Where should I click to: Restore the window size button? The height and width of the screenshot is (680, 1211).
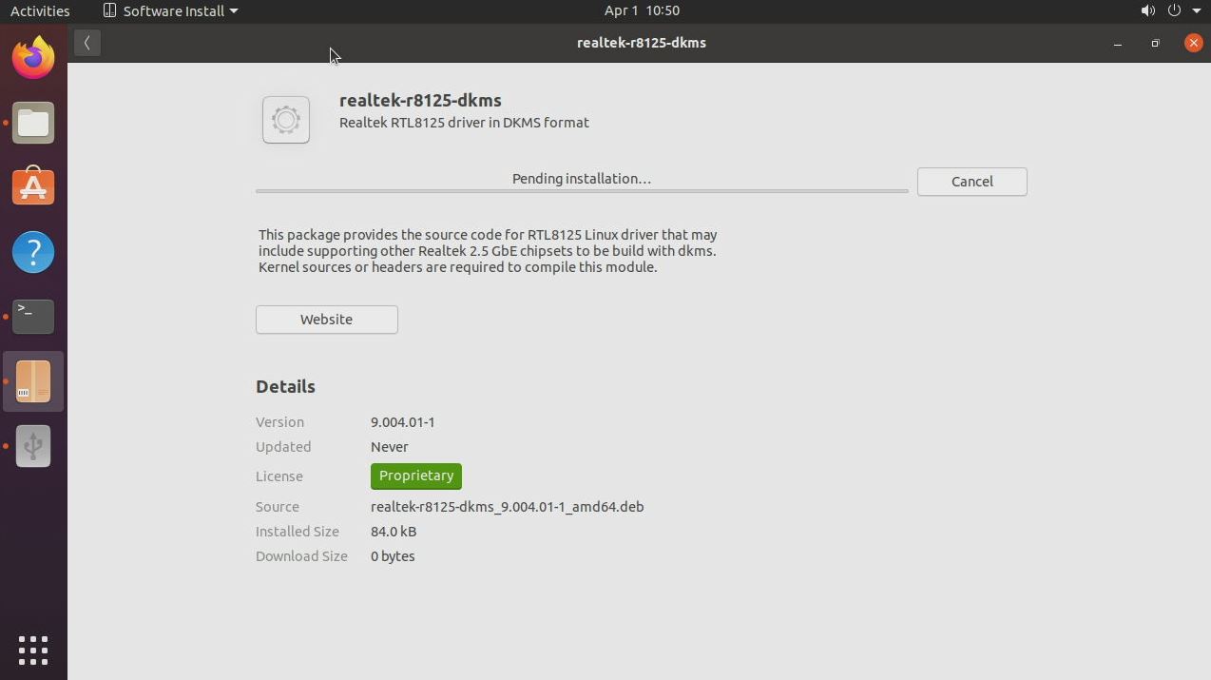click(1156, 43)
